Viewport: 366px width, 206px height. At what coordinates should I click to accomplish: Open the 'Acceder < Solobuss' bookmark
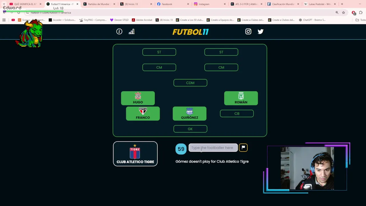[x=62, y=20]
